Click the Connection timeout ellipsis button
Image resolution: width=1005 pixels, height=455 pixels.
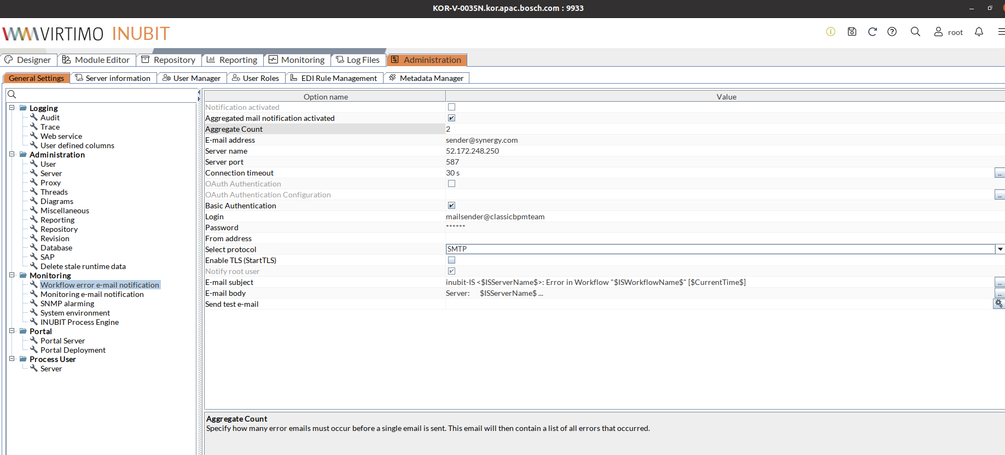(999, 173)
